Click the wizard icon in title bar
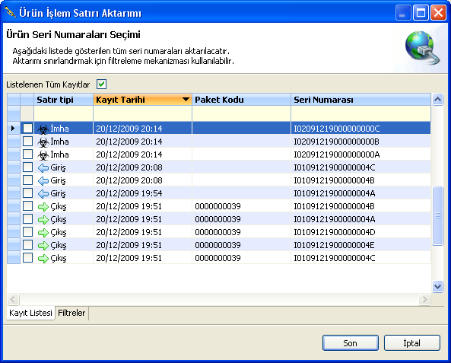Image resolution: width=451 pixels, height=363 pixels. 11,12
